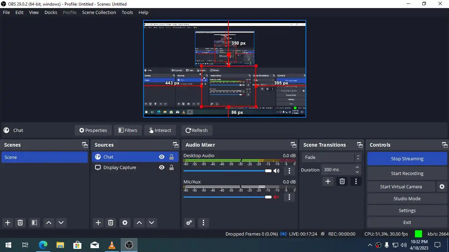Mute Desktop Audio with the speaker icon
449x252 pixels.
(x=276, y=171)
